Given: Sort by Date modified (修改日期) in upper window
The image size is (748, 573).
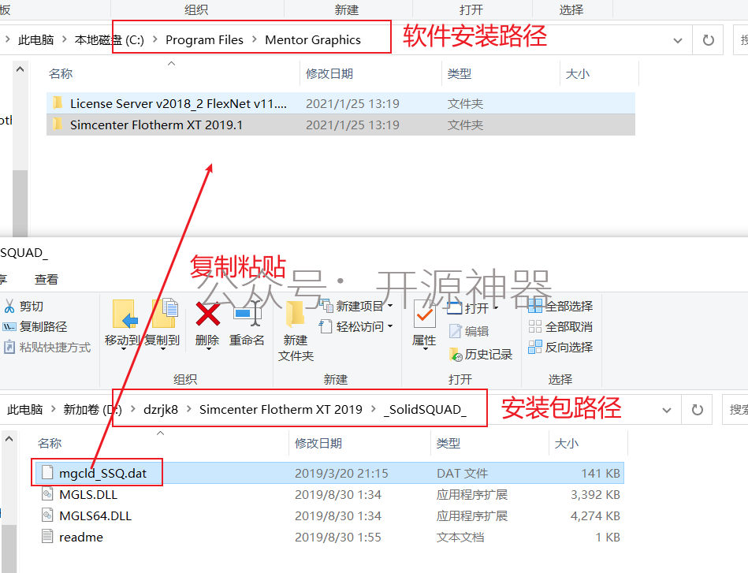Looking at the screenshot, I should 329,73.
